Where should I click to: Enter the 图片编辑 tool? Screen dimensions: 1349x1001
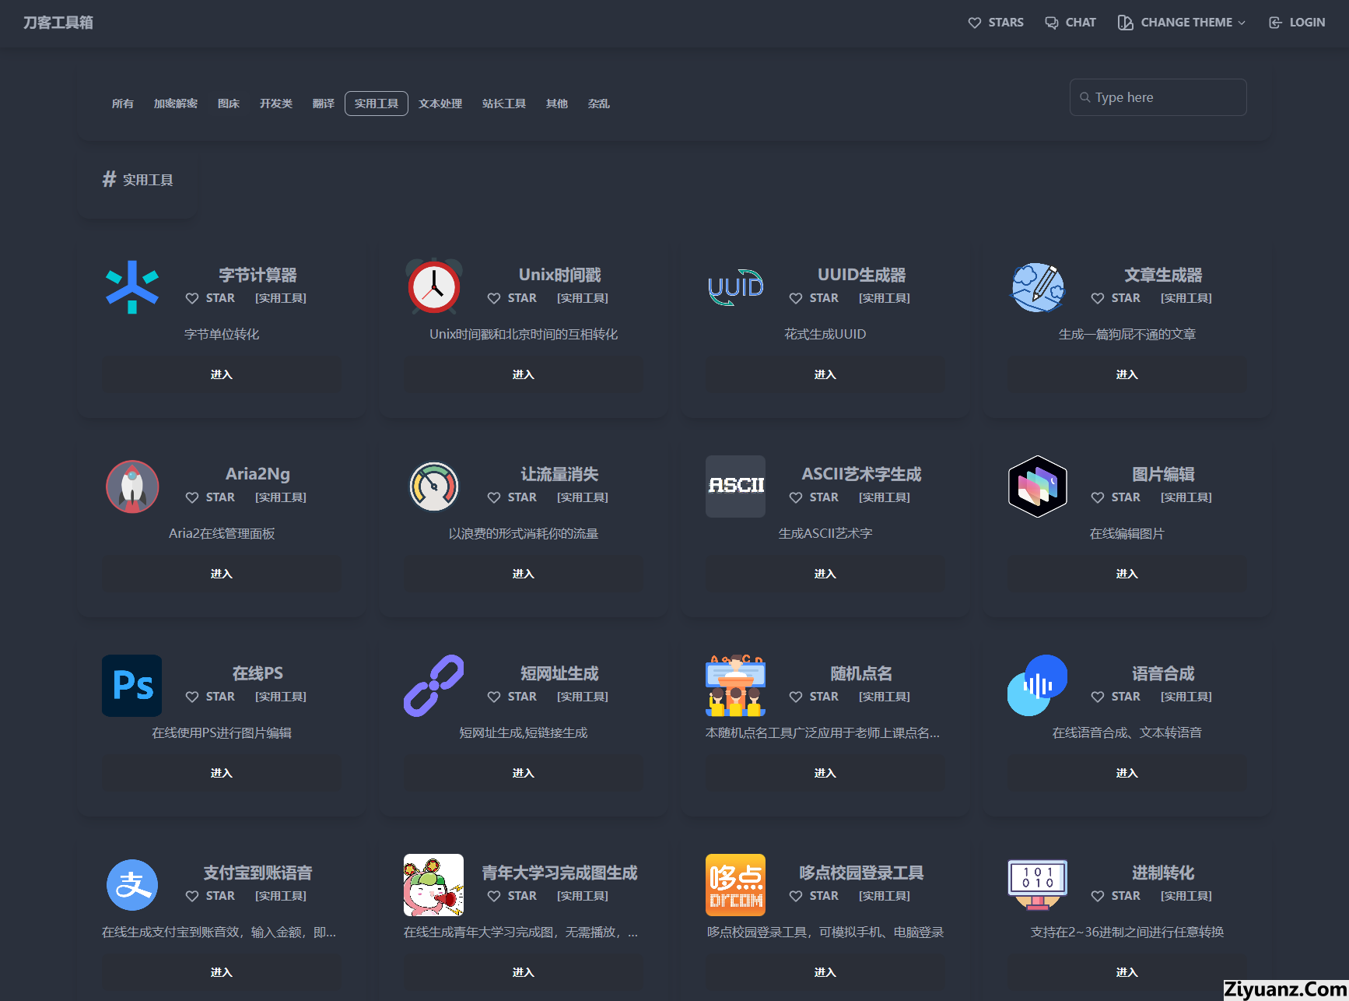pos(1127,574)
